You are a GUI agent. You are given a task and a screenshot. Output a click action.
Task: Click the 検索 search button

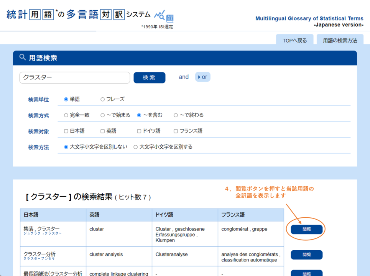(149, 77)
